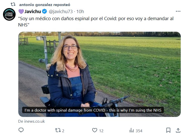The width and height of the screenshot is (186, 136).
Task: Visit the "De inews.co.uk" source link
Action: (31, 121)
